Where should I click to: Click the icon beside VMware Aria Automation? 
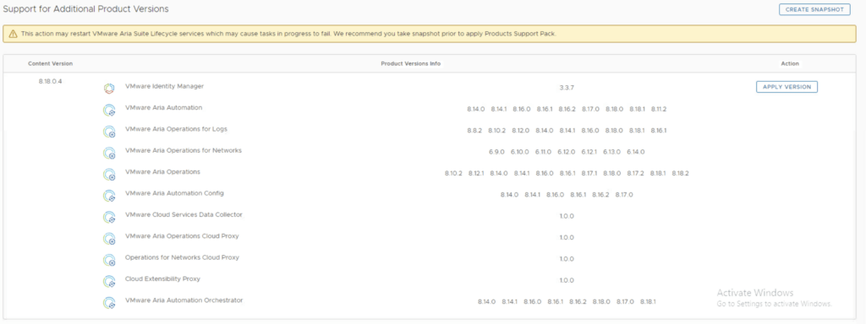[109, 110]
